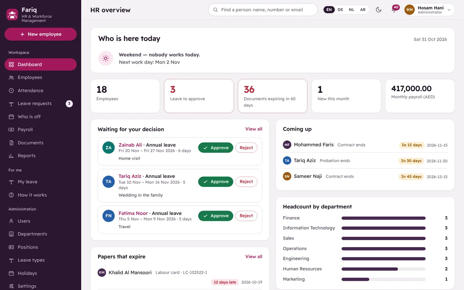Approve Fatima Noor's annual leave
This screenshot has width=464, height=290.
click(x=216, y=216)
